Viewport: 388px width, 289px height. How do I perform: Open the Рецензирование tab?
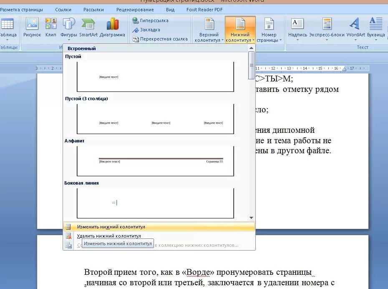click(135, 10)
